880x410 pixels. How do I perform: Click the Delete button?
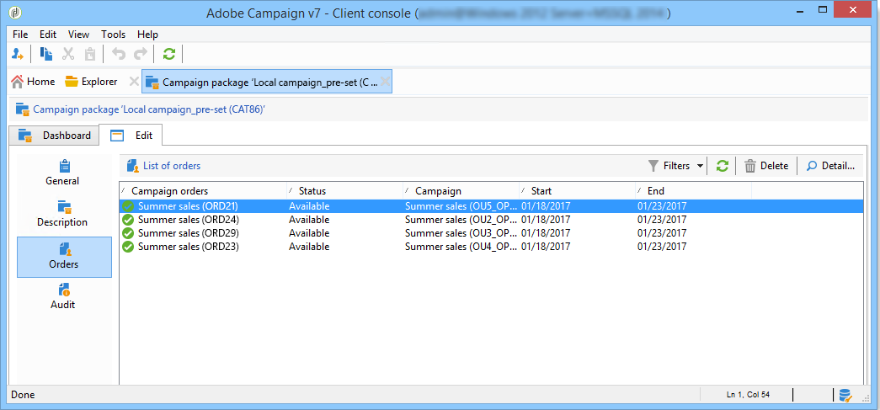[x=766, y=166]
